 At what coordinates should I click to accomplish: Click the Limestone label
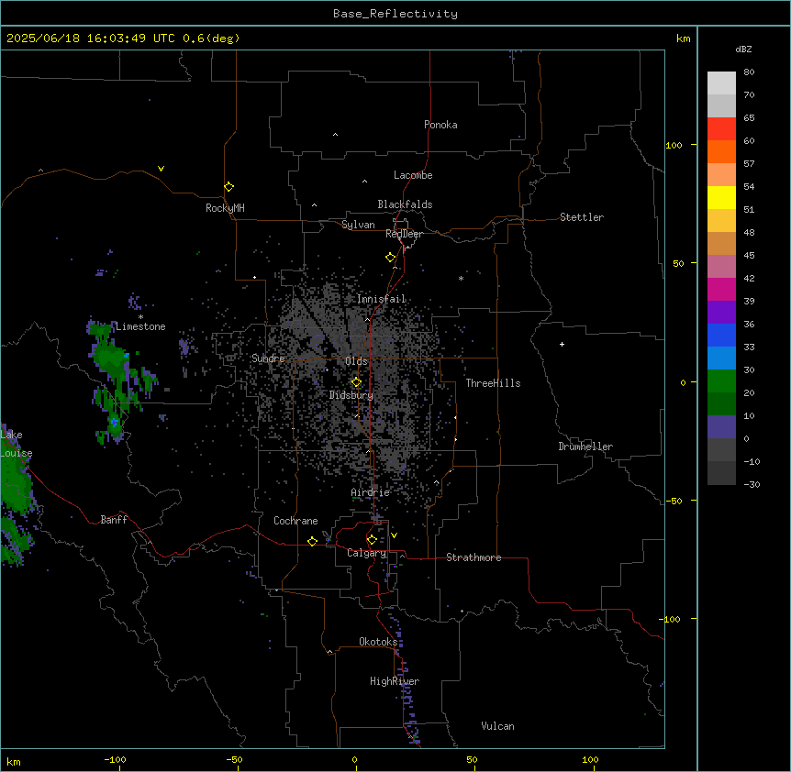tap(140, 326)
